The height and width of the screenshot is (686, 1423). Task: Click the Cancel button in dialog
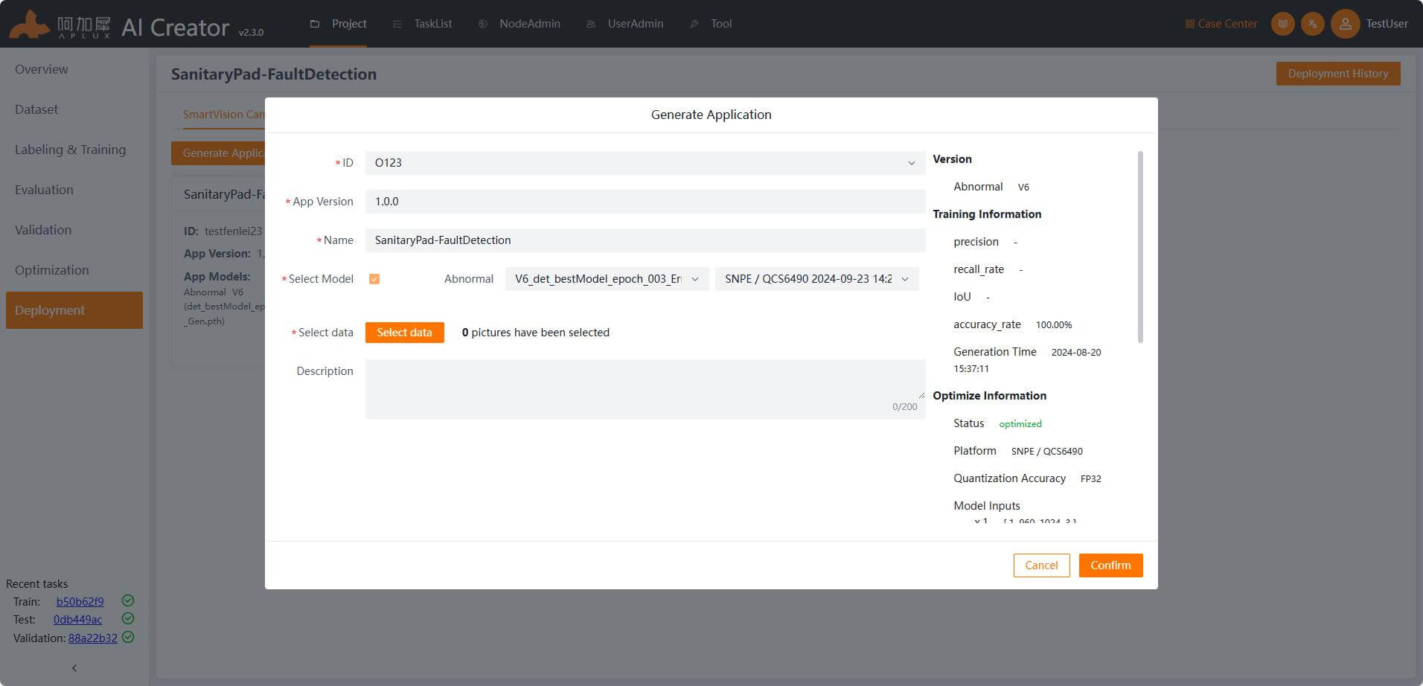pyautogui.click(x=1041, y=565)
